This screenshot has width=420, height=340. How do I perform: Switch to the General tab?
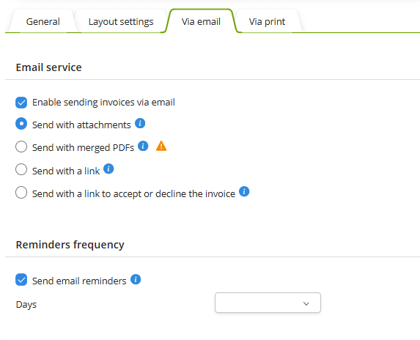pos(43,21)
